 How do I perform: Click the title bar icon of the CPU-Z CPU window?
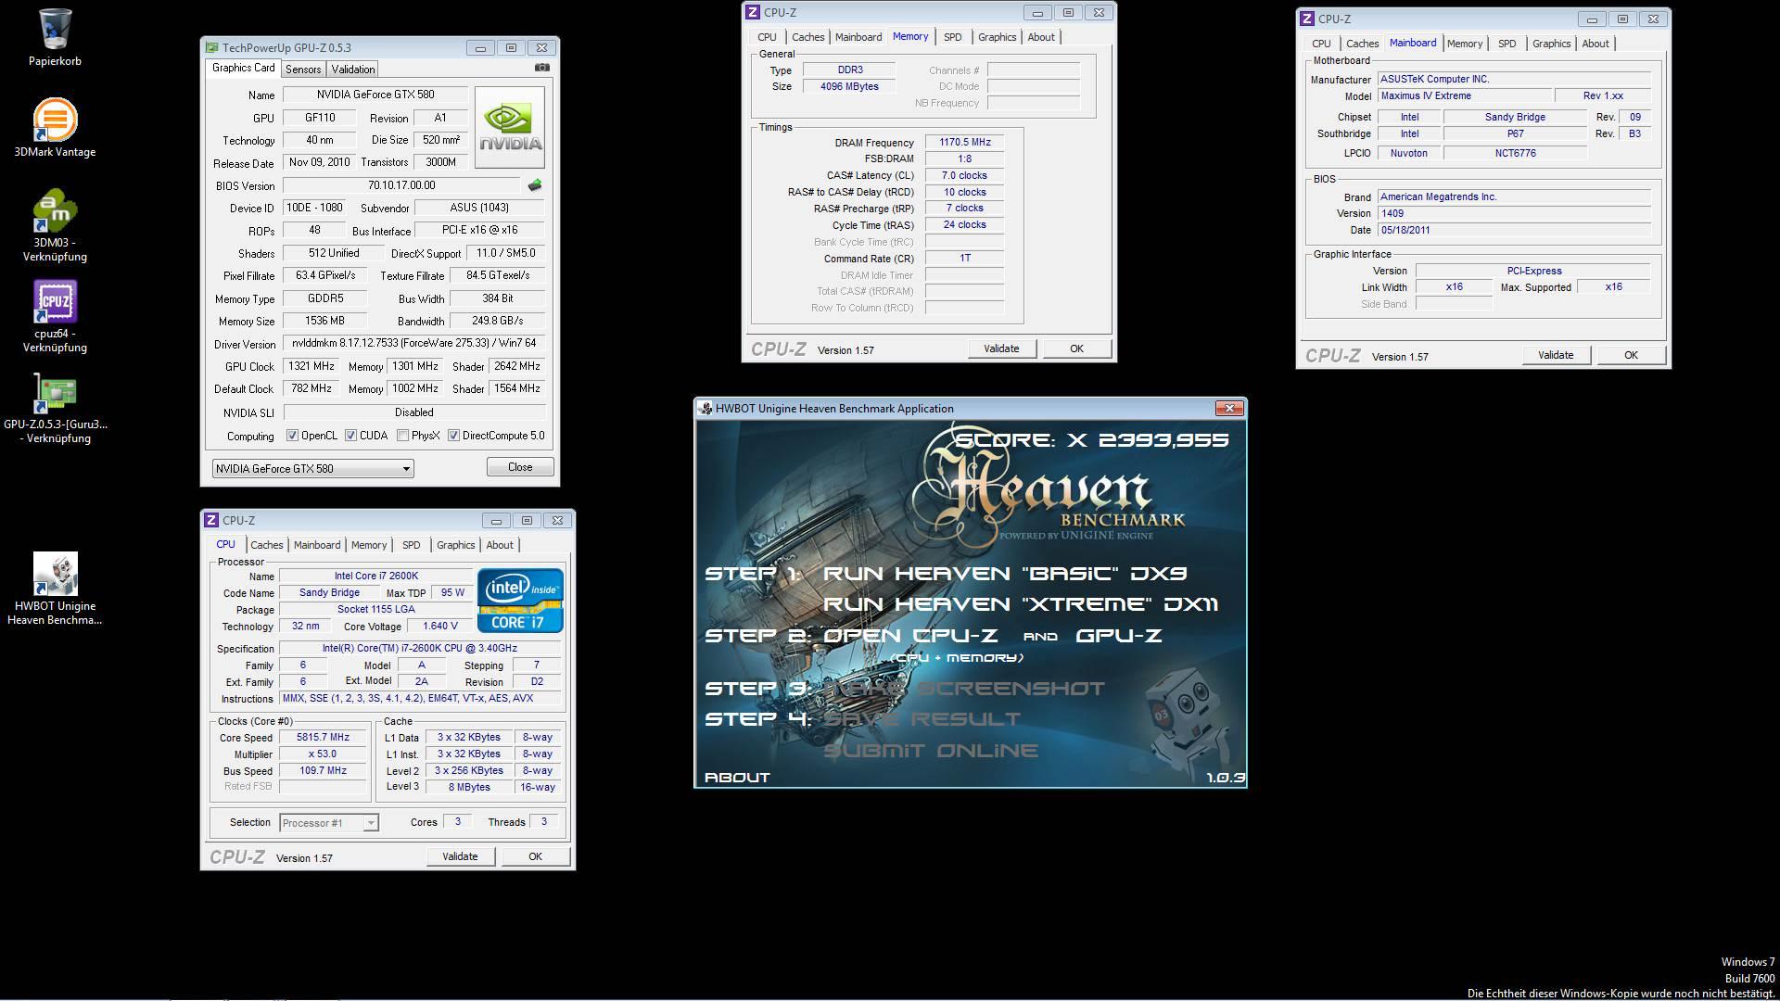(x=211, y=520)
